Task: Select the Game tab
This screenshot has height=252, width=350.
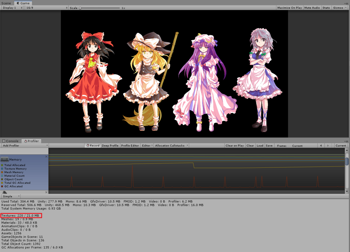Action: point(23,3)
